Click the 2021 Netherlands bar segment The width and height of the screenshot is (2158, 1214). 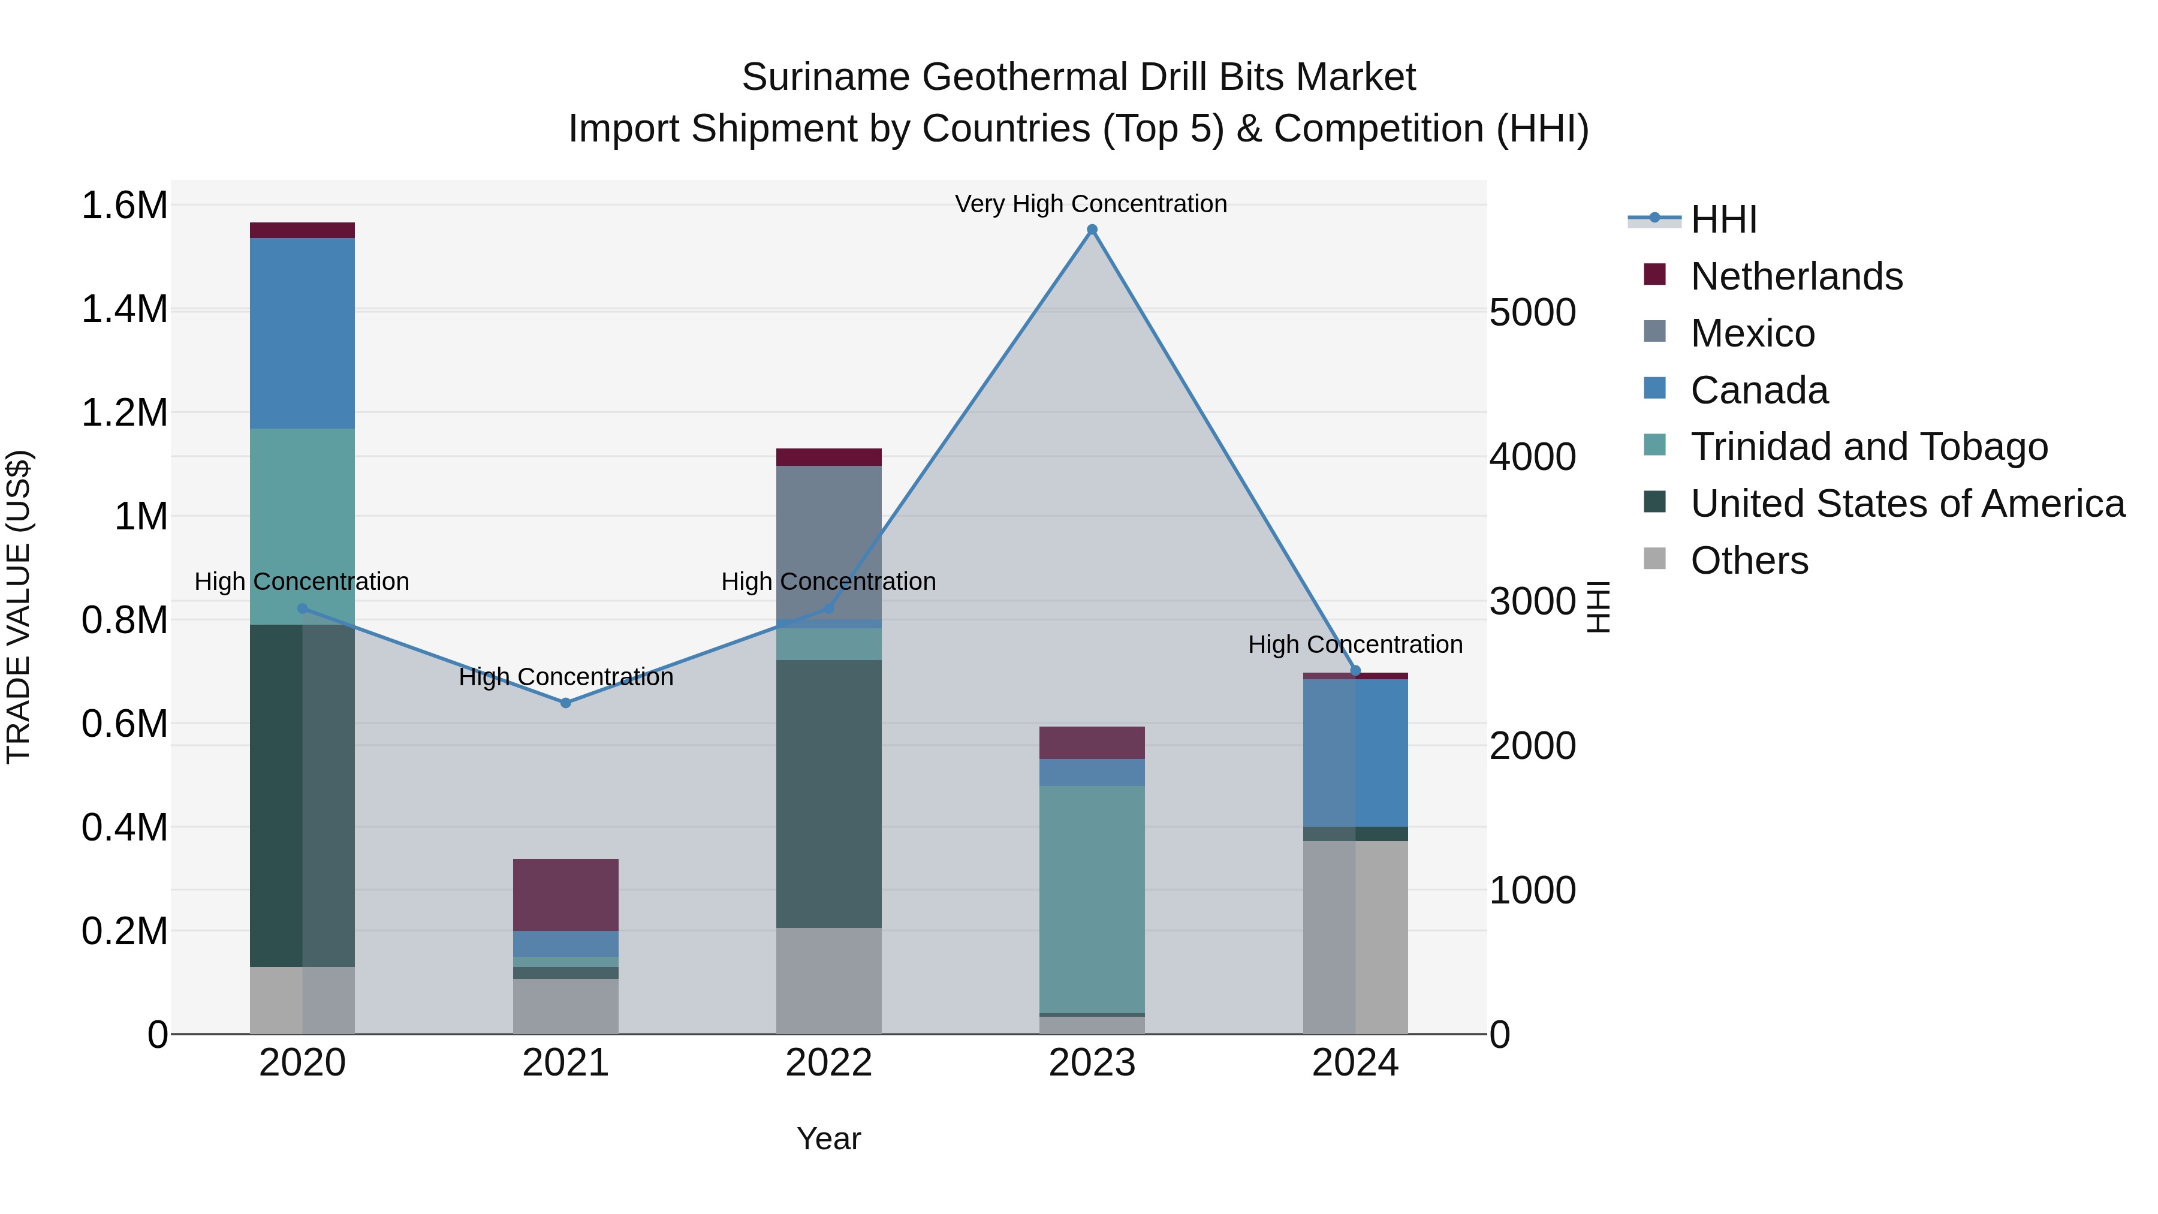pyautogui.click(x=565, y=896)
